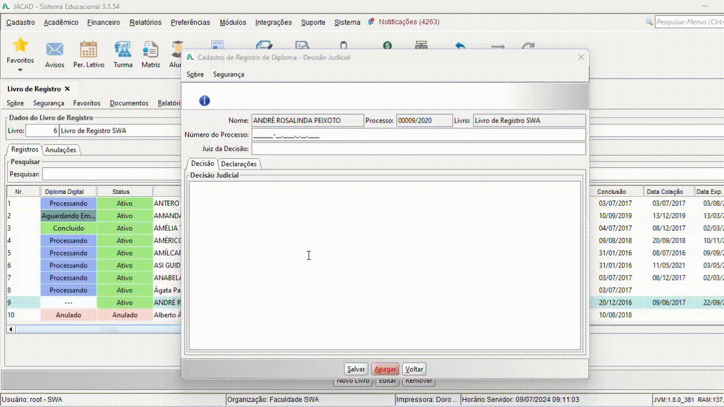Select the Decisão tab
The width and height of the screenshot is (724, 407).
[x=202, y=163]
